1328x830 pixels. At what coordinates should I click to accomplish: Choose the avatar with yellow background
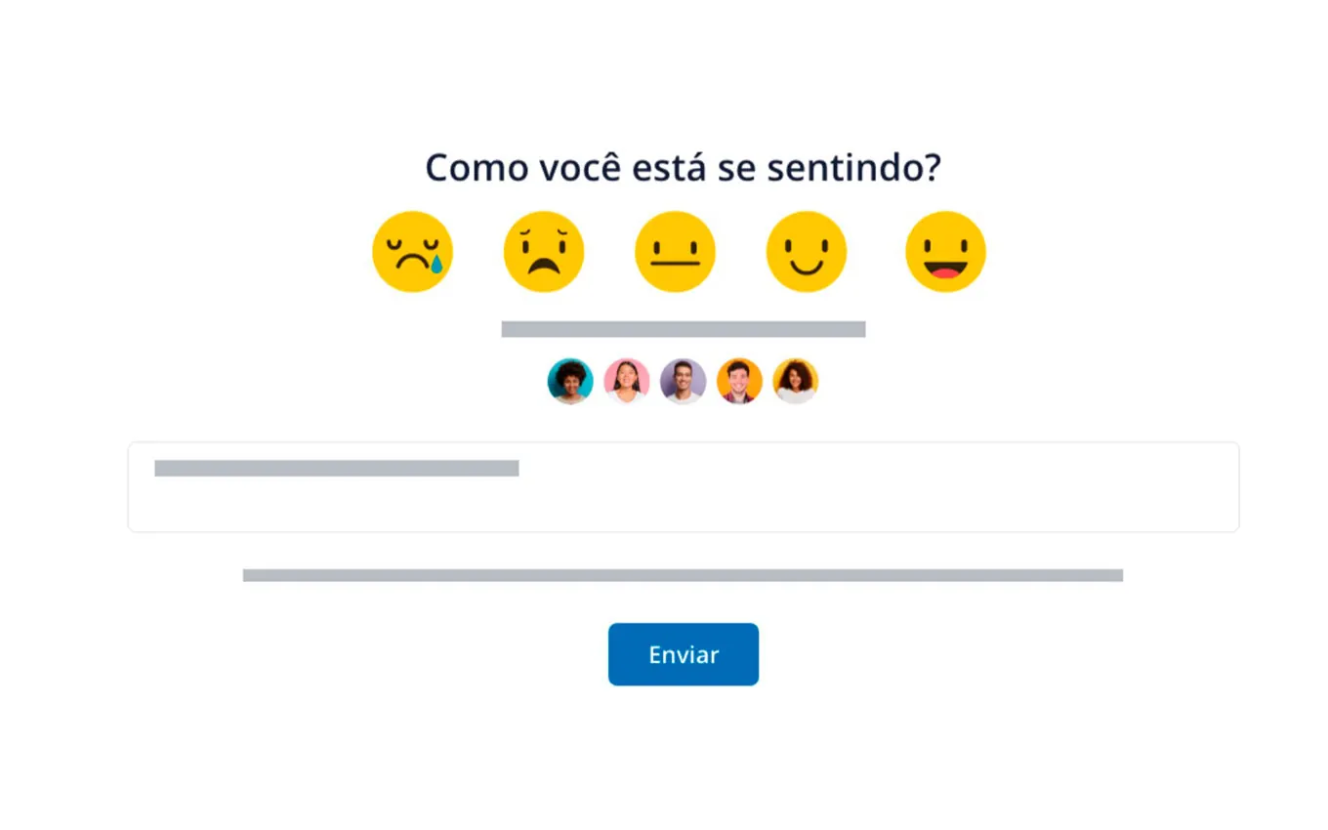point(796,381)
